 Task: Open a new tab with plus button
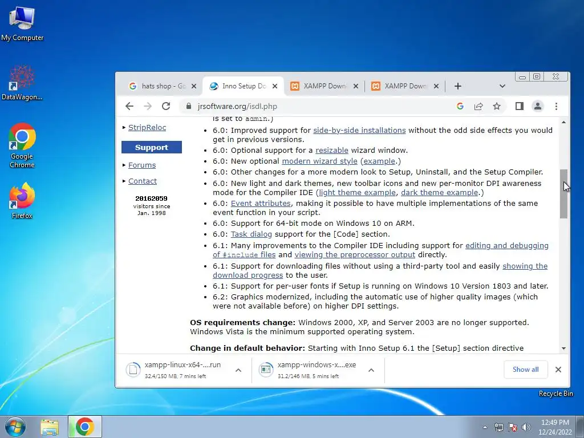tap(458, 86)
